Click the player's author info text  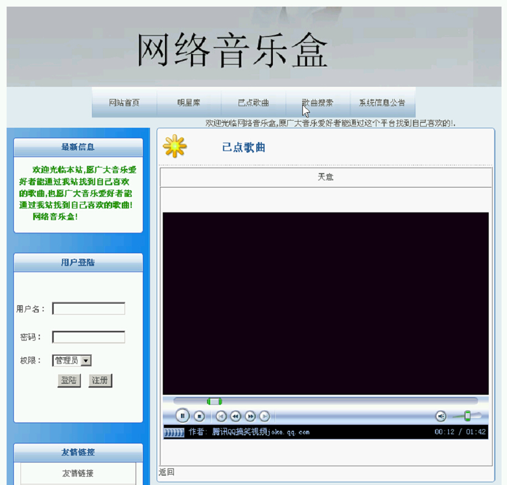(x=249, y=432)
